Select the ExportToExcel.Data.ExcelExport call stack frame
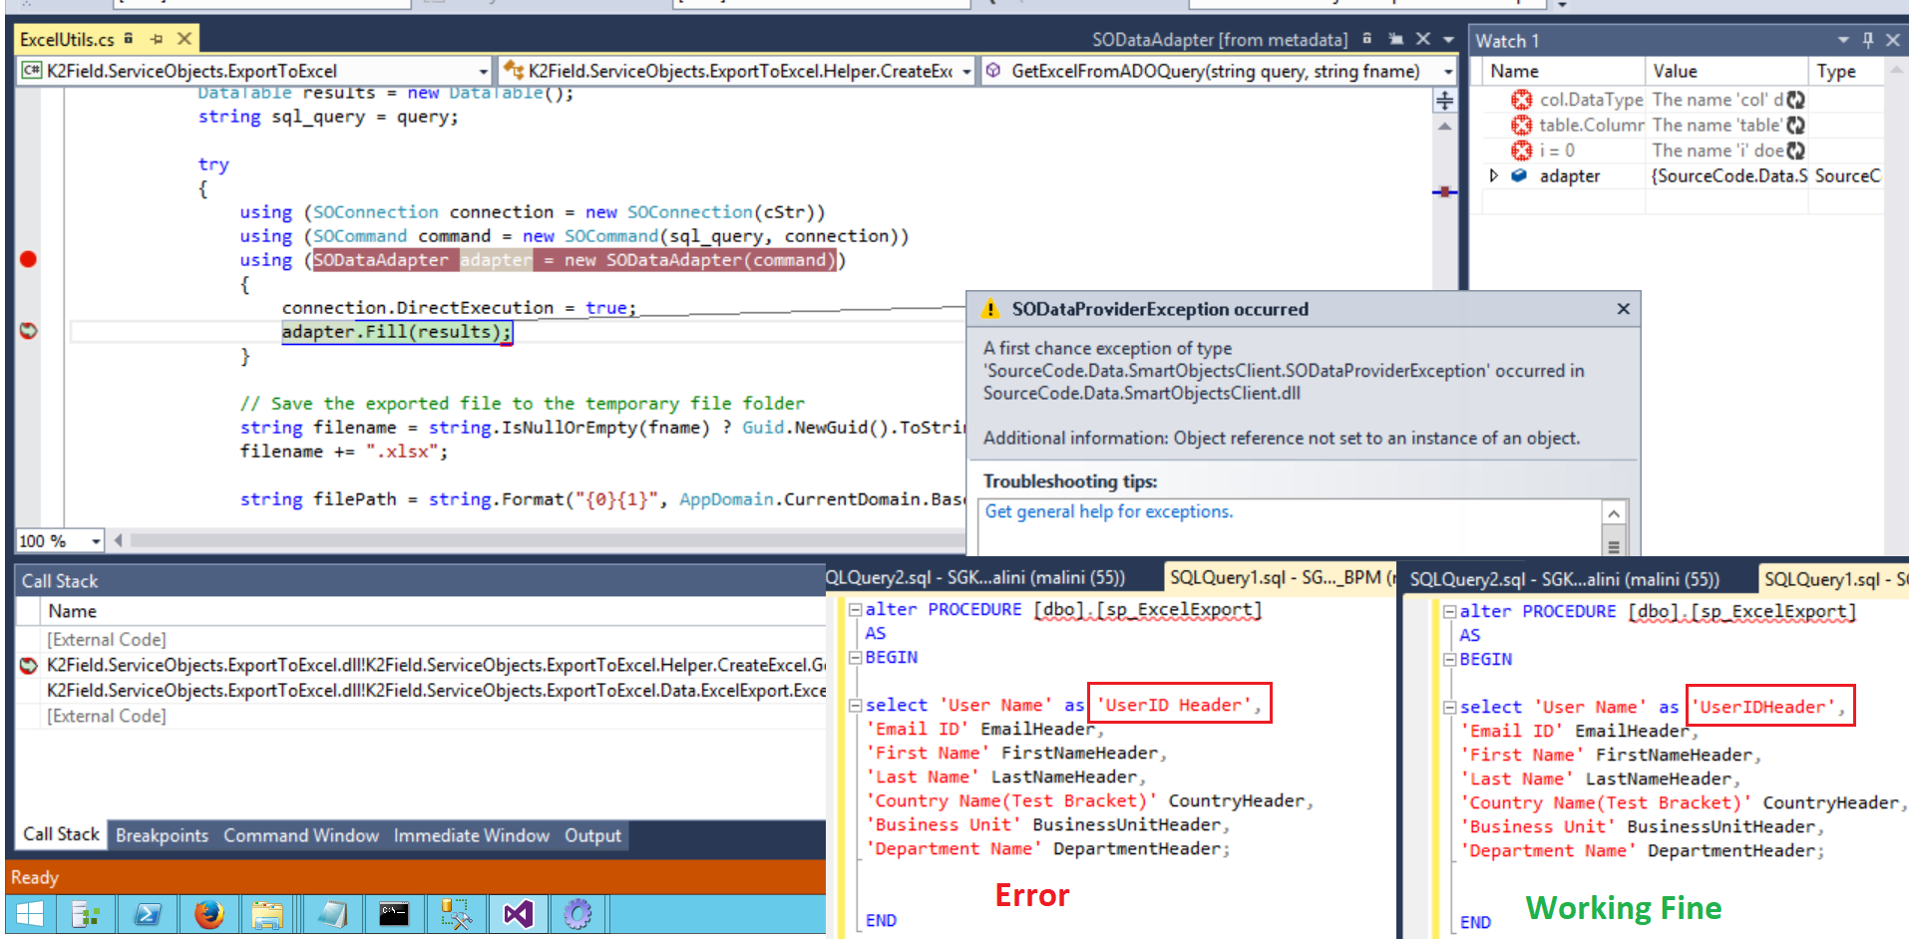The width and height of the screenshot is (1909, 939). [x=435, y=690]
